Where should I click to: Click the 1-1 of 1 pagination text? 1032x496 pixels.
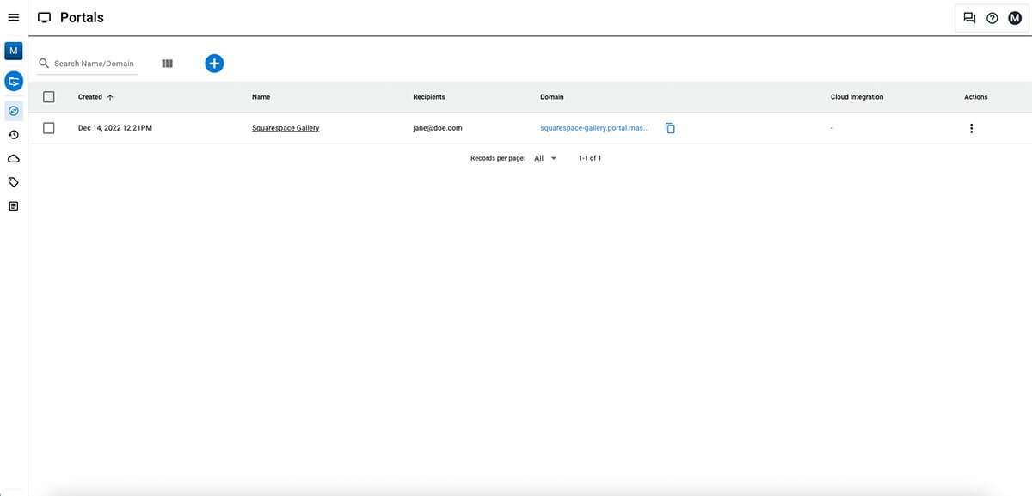(x=590, y=158)
